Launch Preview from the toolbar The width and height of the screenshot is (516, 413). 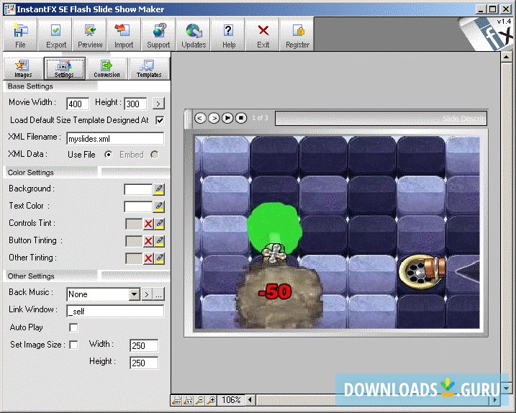pyautogui.click(x=90, y=35)
